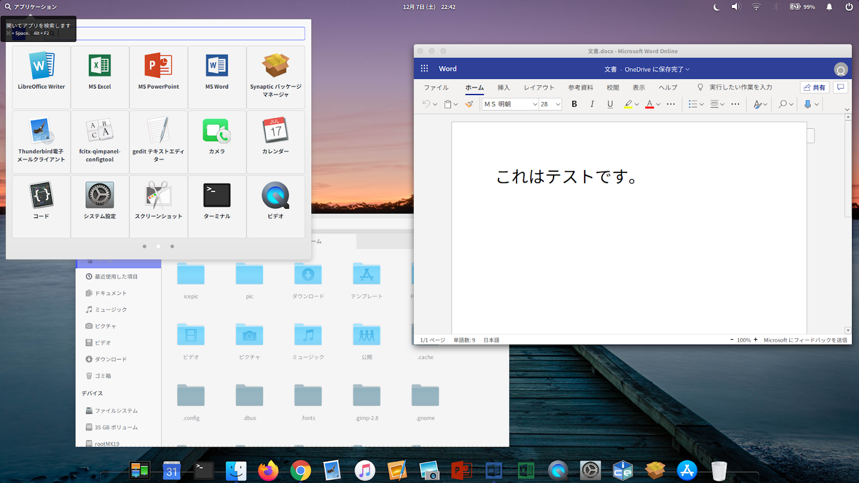Switch to the 校閲 tab
Screen dimensions: 859x483
point(613,87)
